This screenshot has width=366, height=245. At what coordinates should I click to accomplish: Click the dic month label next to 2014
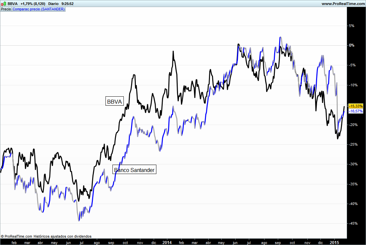click(154, 243)
